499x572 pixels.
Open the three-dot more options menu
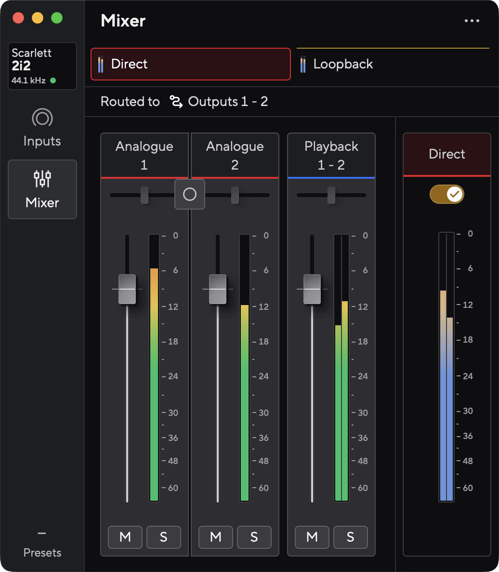(472, 21)
